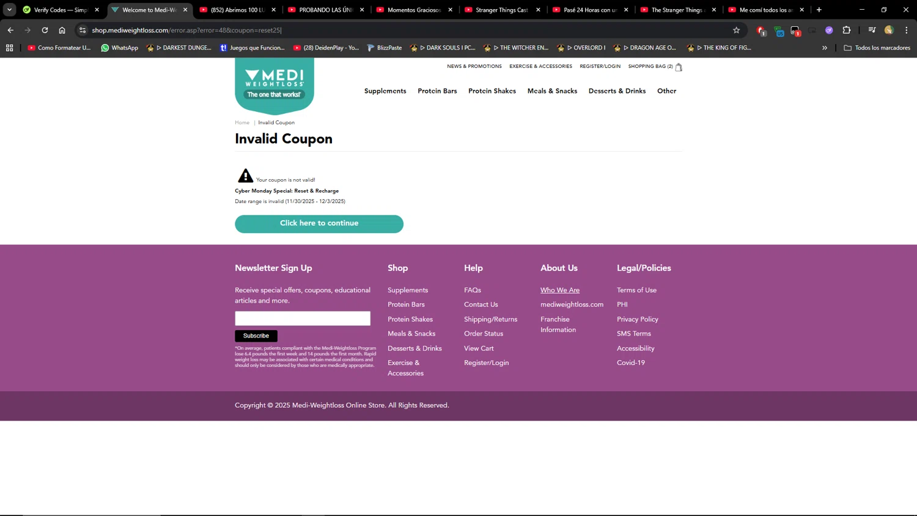This screenshot has height=516, width=917.
Task: Open the Protein Shakes menu
Action: point(492,91)
